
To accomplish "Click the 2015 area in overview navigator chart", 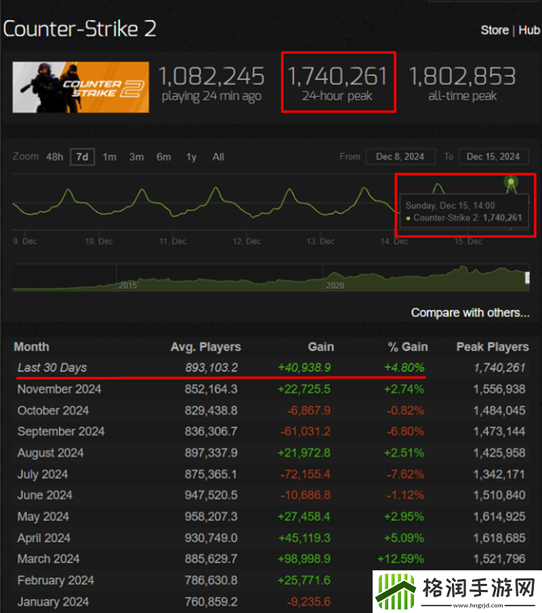I will coord(127,285).
